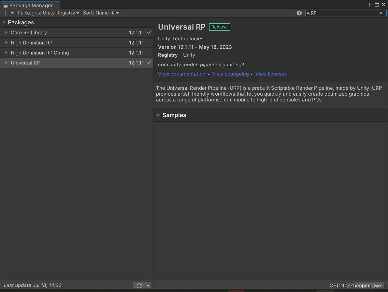Click Last update Jul 18, 14:33 text
The width and height of the screenshot is (388, 292).
pos(33,285)
